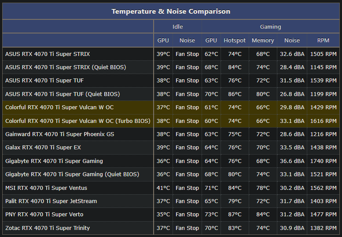Click the 1616 RPM value

click(x=323, y=121)
